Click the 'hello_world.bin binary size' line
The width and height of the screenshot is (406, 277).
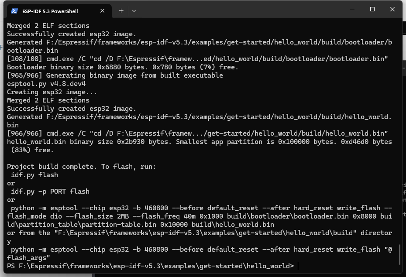[x=199, y=142]
